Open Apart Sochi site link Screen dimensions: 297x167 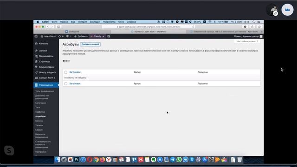pyautogui.click(x=48, y=36)
